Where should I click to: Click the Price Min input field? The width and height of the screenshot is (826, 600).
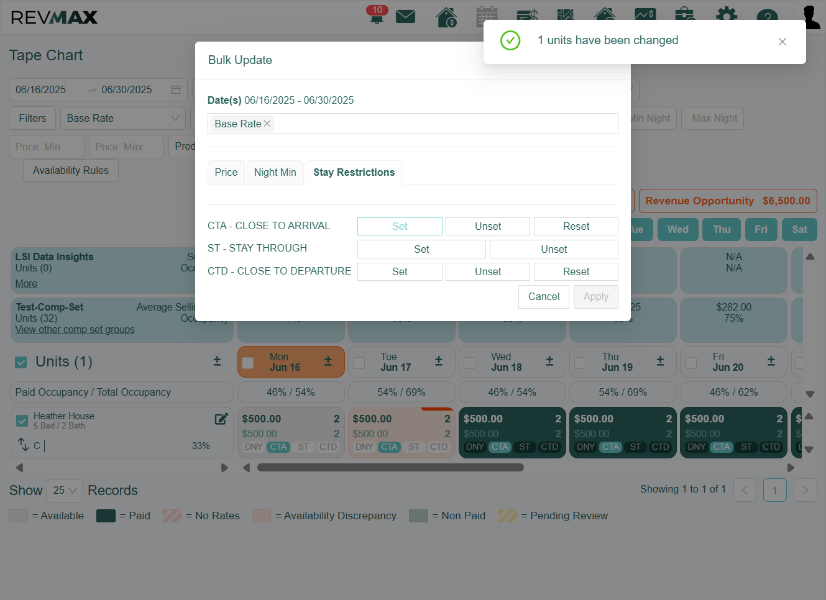coord(47,147)
